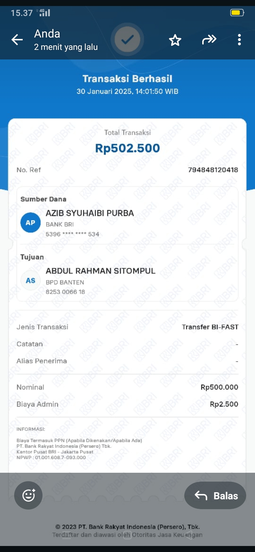This screenshot has height=552, width=255.
Task: Tap the Rp502.500 total amount
Action: [127, 148]
